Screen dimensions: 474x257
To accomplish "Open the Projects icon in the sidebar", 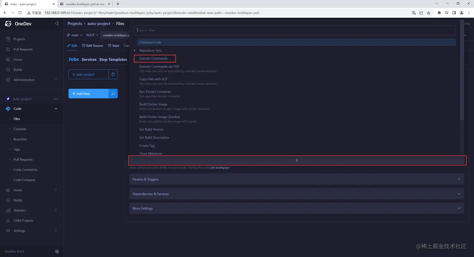I will coord(8,39).
